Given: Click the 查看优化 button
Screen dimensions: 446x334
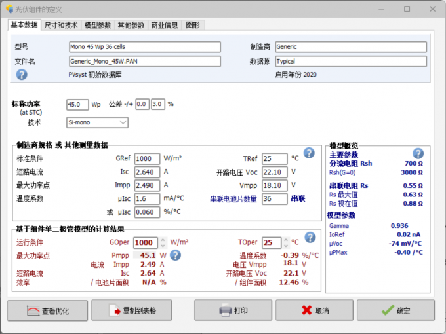Looking at the screenshot, I should [47, 310].
